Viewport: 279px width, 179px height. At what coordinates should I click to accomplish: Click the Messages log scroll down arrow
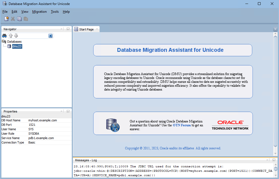tap(275, 176)
